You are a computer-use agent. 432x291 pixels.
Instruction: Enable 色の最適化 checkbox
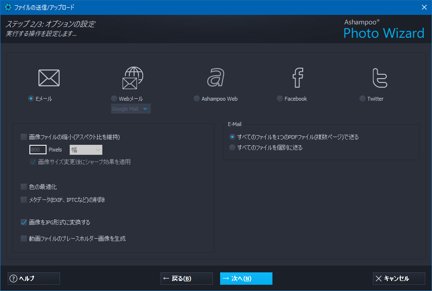pyautogui.click(x=24, y=187)
